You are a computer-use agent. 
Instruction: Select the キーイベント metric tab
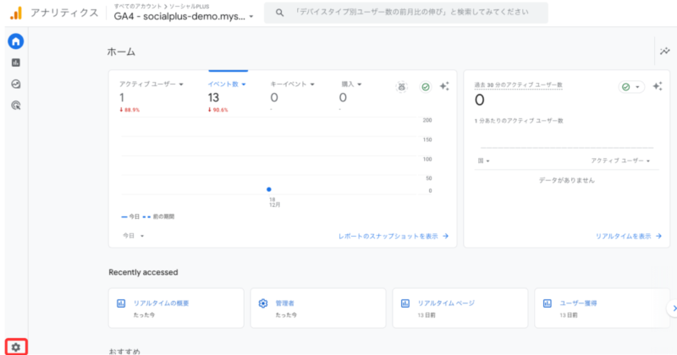292,84
